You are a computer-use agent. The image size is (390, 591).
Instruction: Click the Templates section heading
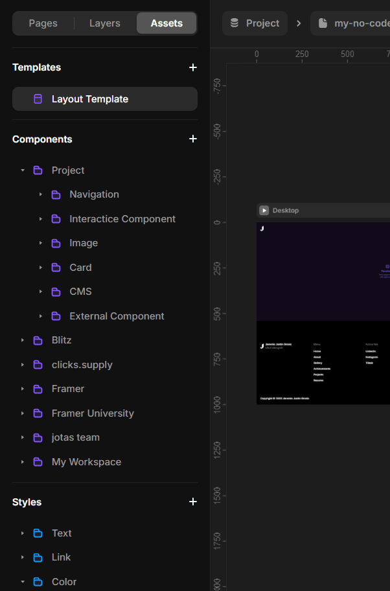point(36,67)
